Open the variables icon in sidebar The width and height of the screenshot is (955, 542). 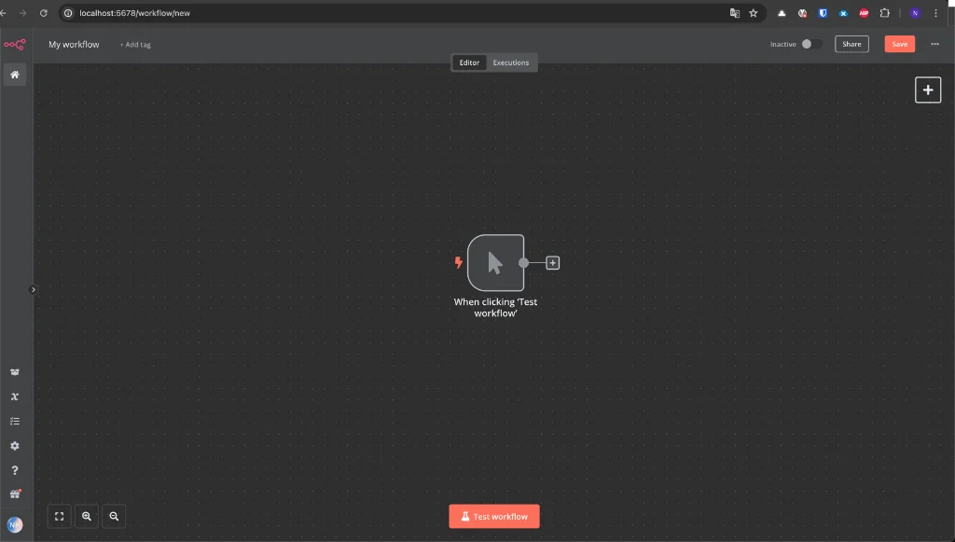pyautogui.click(x=15, y=396)
